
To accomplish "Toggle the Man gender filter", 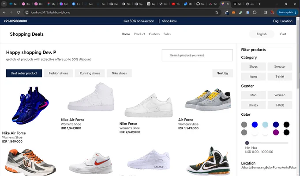I will [x=253, y=95].
